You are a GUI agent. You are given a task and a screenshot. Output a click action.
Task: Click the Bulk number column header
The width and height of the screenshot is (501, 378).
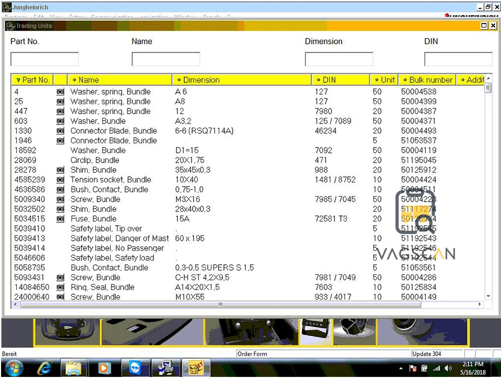pyautogui.click(x=427, y=80)
